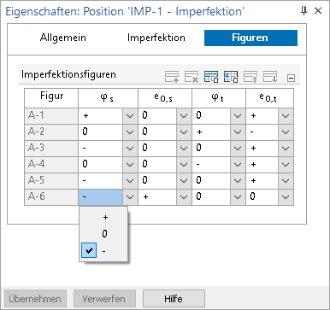Image resolution: width=330 pixels, height=310 pixels.
Task: Click the add table row icon
Action: coord(172,77)
